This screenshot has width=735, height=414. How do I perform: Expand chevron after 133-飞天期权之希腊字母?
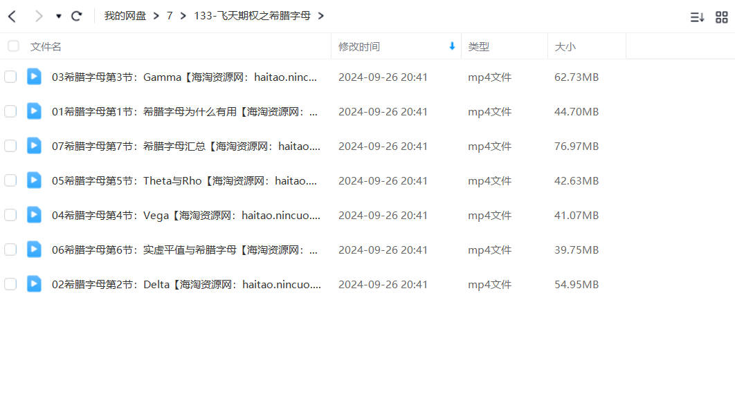320,17
